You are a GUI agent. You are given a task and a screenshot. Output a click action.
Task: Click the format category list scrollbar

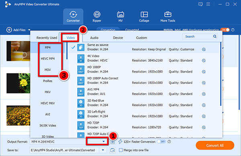coord(67,51)
